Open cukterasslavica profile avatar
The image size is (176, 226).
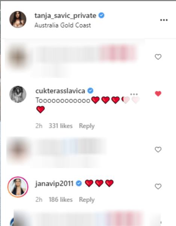18,94
